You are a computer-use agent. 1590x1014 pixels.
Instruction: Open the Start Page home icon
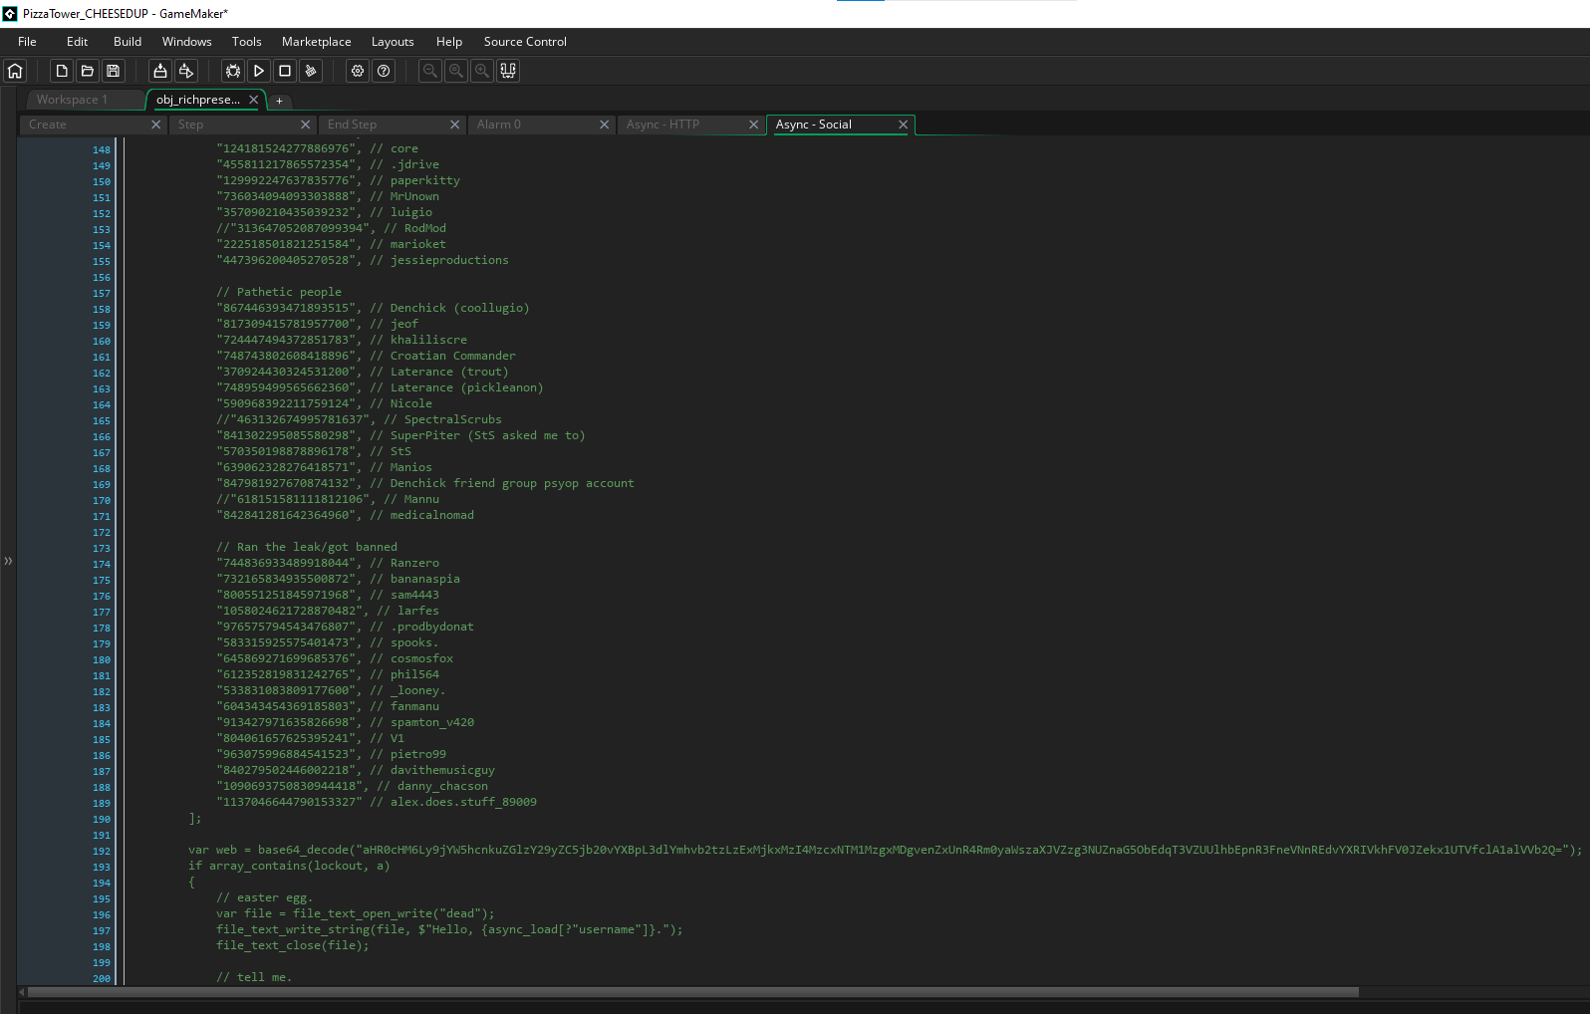tap(15, 71)
